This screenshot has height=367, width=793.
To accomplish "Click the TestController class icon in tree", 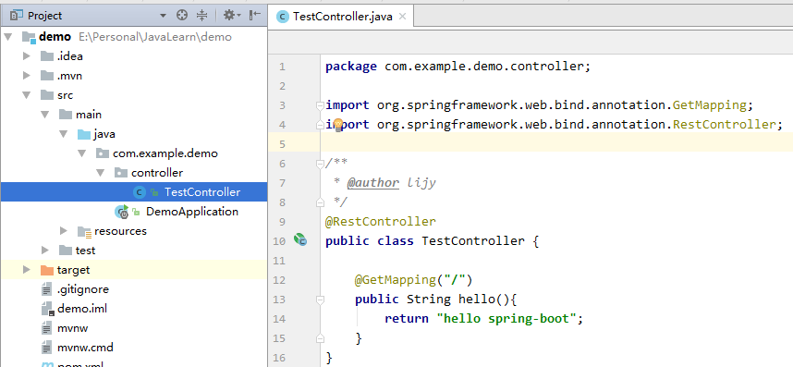I will (x=139, y=192).
